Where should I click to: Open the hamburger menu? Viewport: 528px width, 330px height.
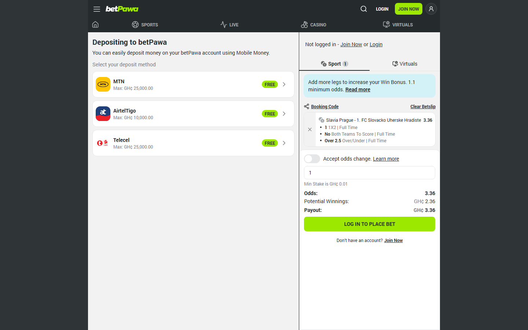[97, 9]
